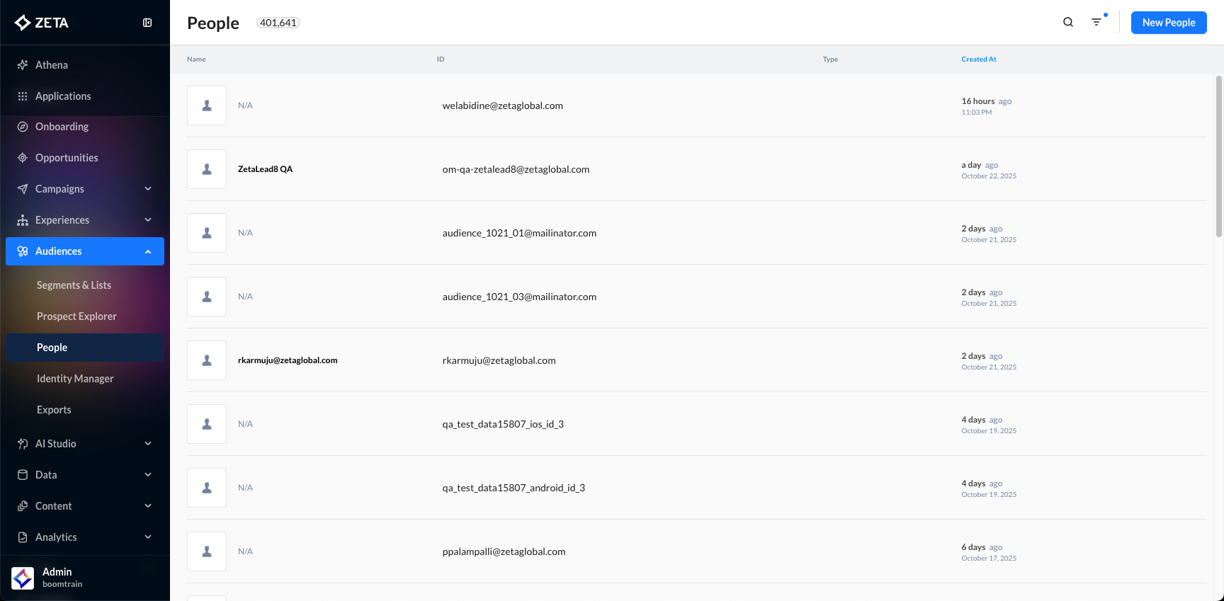The height and width of the screenshot is (601, 1224).
Task: Click the search magnifier icon
Action: tap(1068, 23)
